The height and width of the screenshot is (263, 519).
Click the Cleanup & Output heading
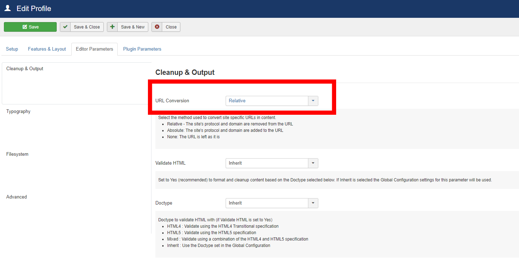coord(185,72)
